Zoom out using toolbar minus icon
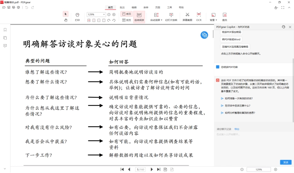Viewport: 294px width, 173px height. (x=109, y=15)
